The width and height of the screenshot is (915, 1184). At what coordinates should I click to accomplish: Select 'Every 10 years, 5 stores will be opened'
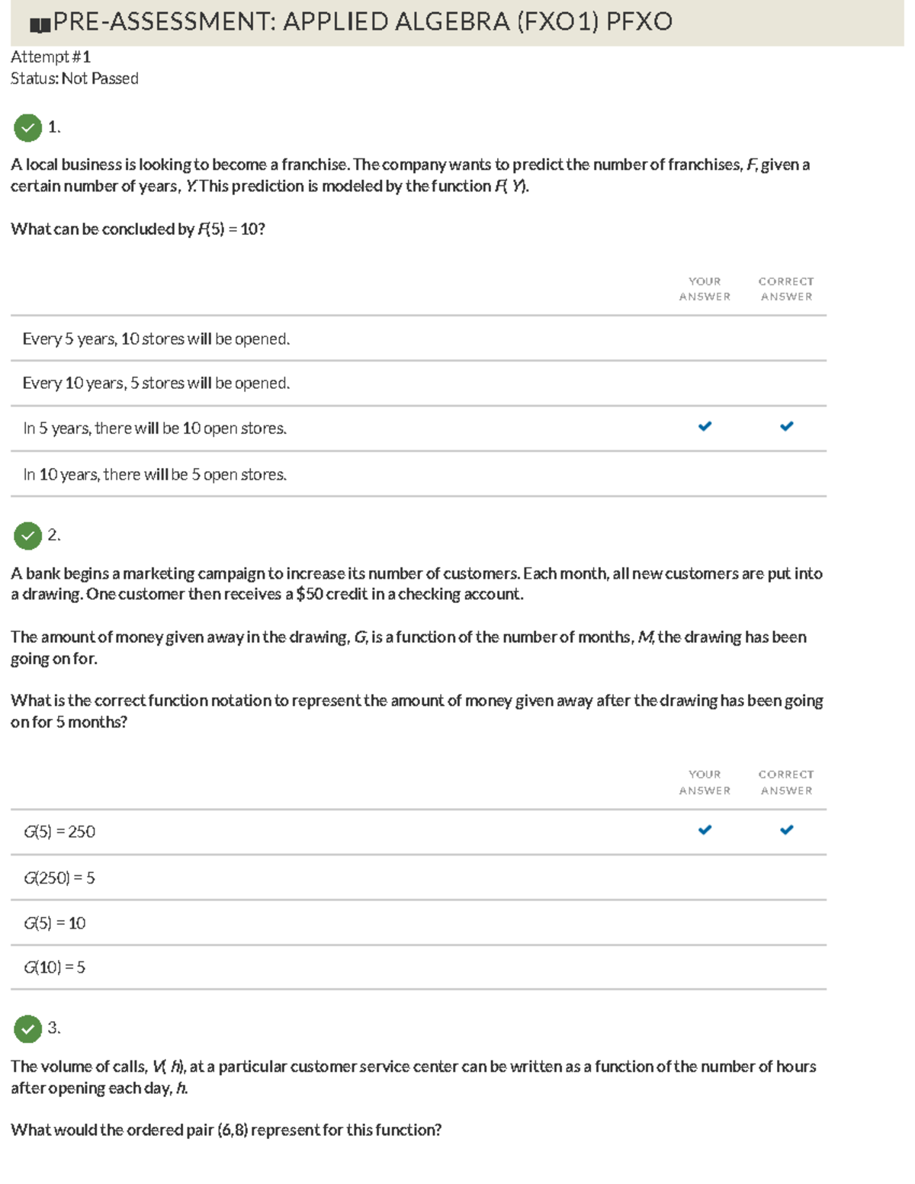coord(156,383)
